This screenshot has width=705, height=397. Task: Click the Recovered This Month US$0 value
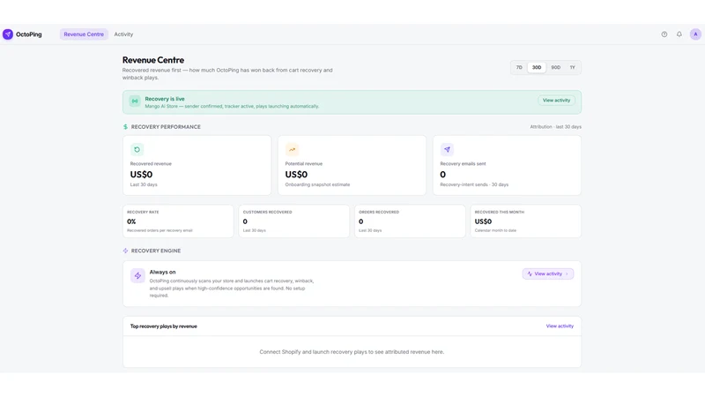(x=483, y=221)
